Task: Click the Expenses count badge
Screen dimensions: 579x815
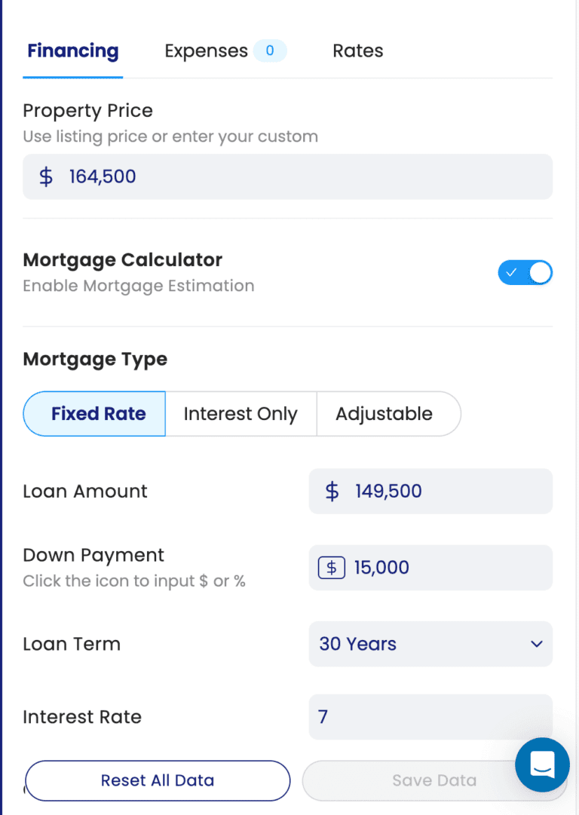Action: (x=269, y=51)
